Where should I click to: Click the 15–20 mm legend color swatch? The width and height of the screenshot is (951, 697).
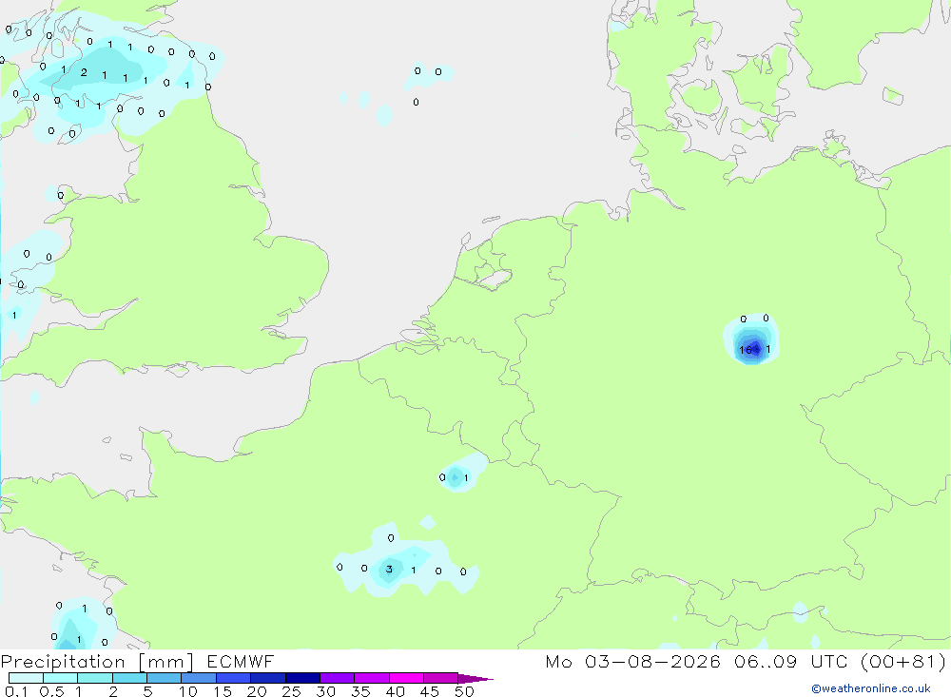pyautogui.click(x=234, y=678)
